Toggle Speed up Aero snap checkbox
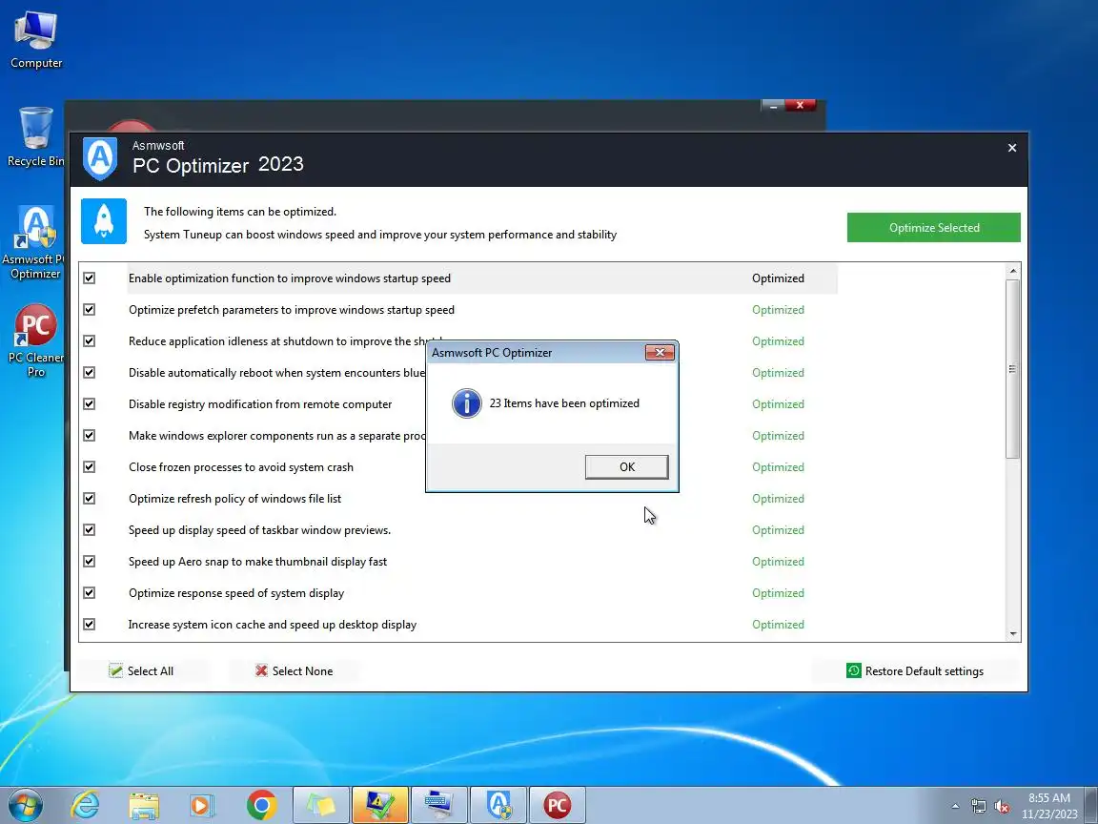1098x824 pixels. pos(89,561)
